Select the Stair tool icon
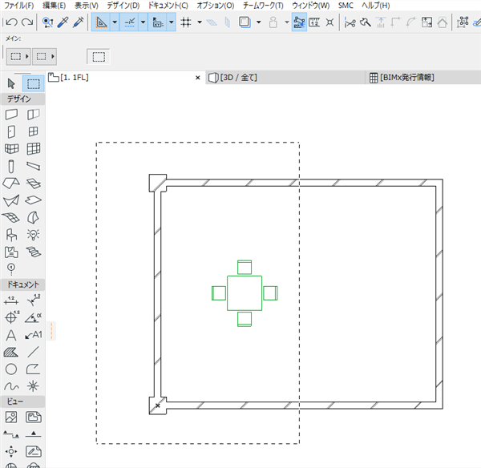This screenshot has width=481, height=468. click(x=33, y=252)
